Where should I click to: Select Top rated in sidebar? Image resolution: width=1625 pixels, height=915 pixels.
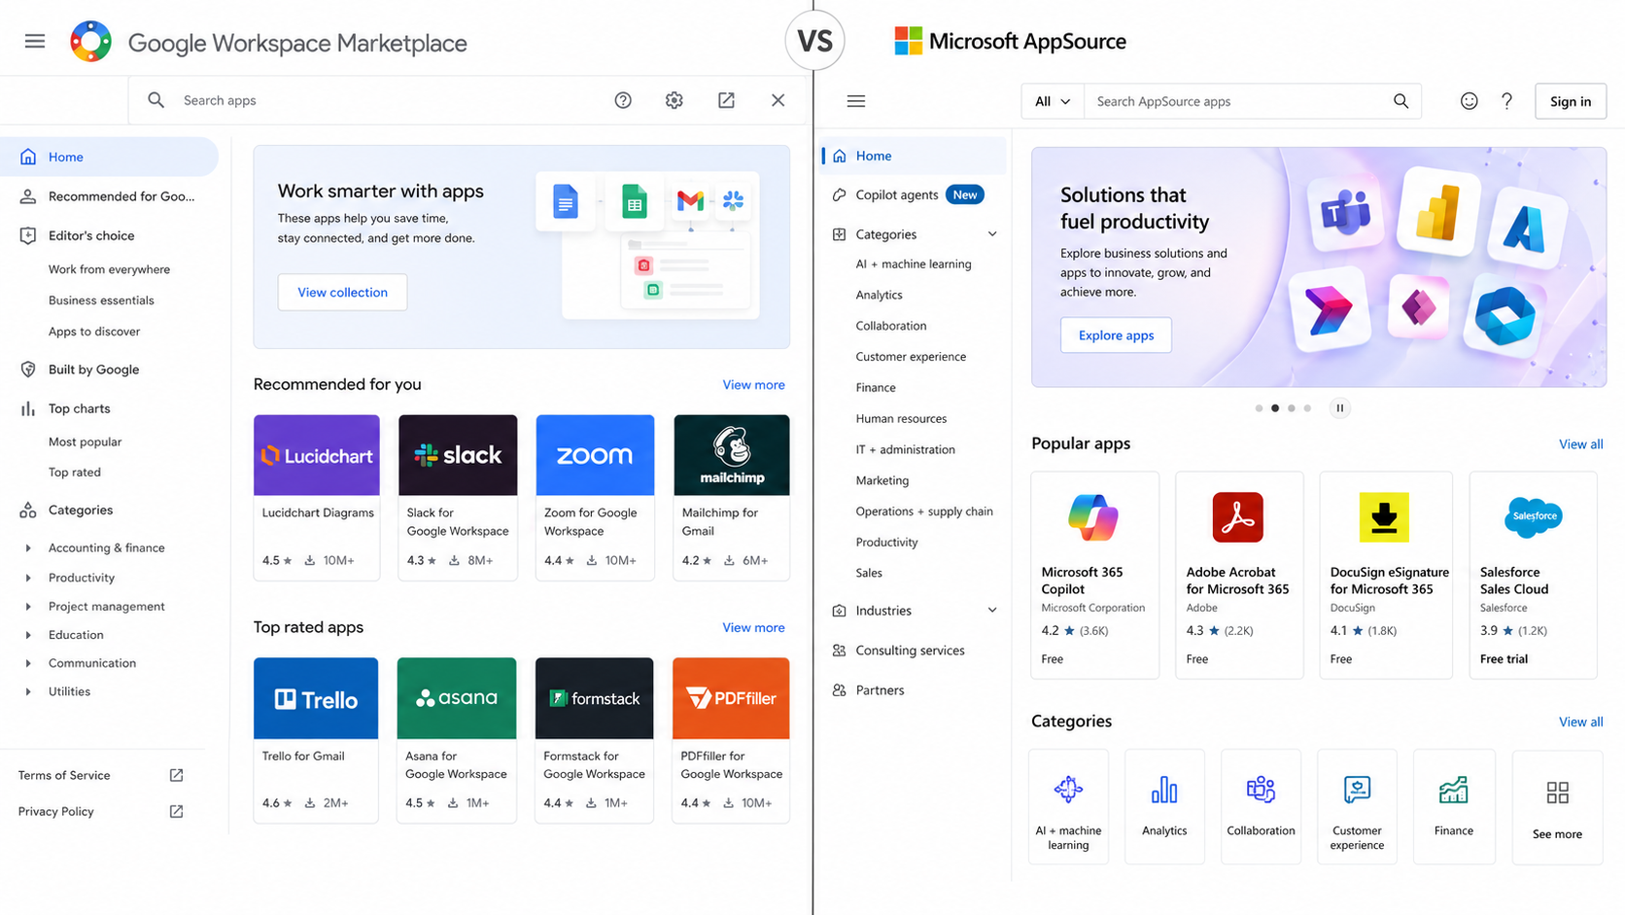pyautogui.click(x=75, y=473)
